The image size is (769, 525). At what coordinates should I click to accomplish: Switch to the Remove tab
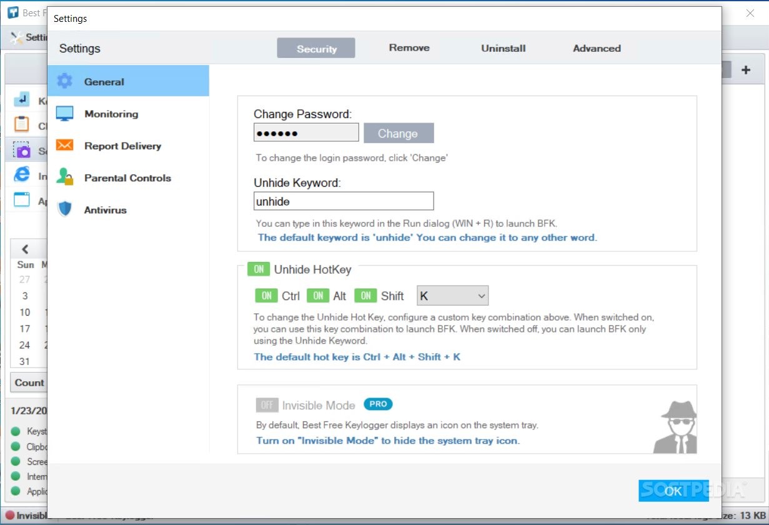click(409, 47)
